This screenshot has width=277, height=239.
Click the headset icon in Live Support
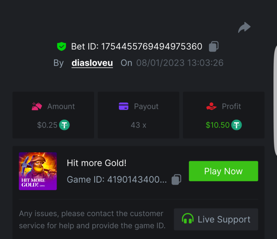pyautogui.click(x=188, y=219)
